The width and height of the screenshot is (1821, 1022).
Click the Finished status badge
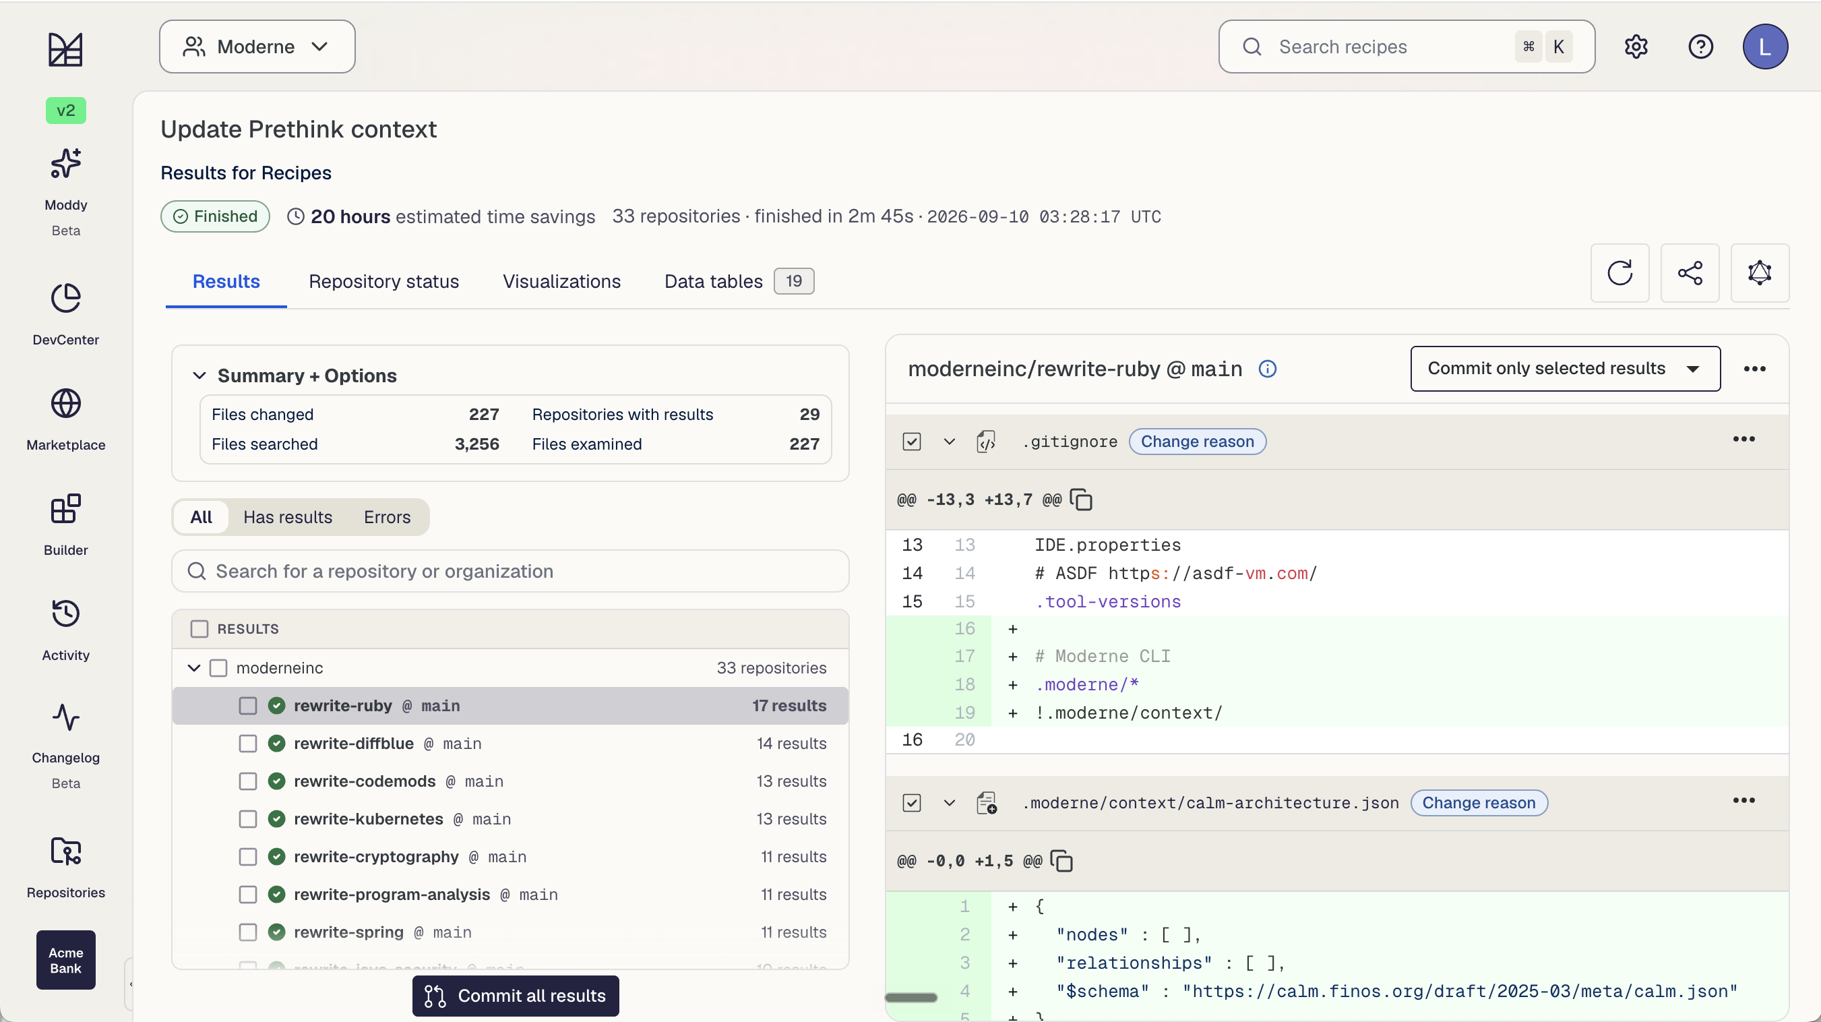click(215, 216)
